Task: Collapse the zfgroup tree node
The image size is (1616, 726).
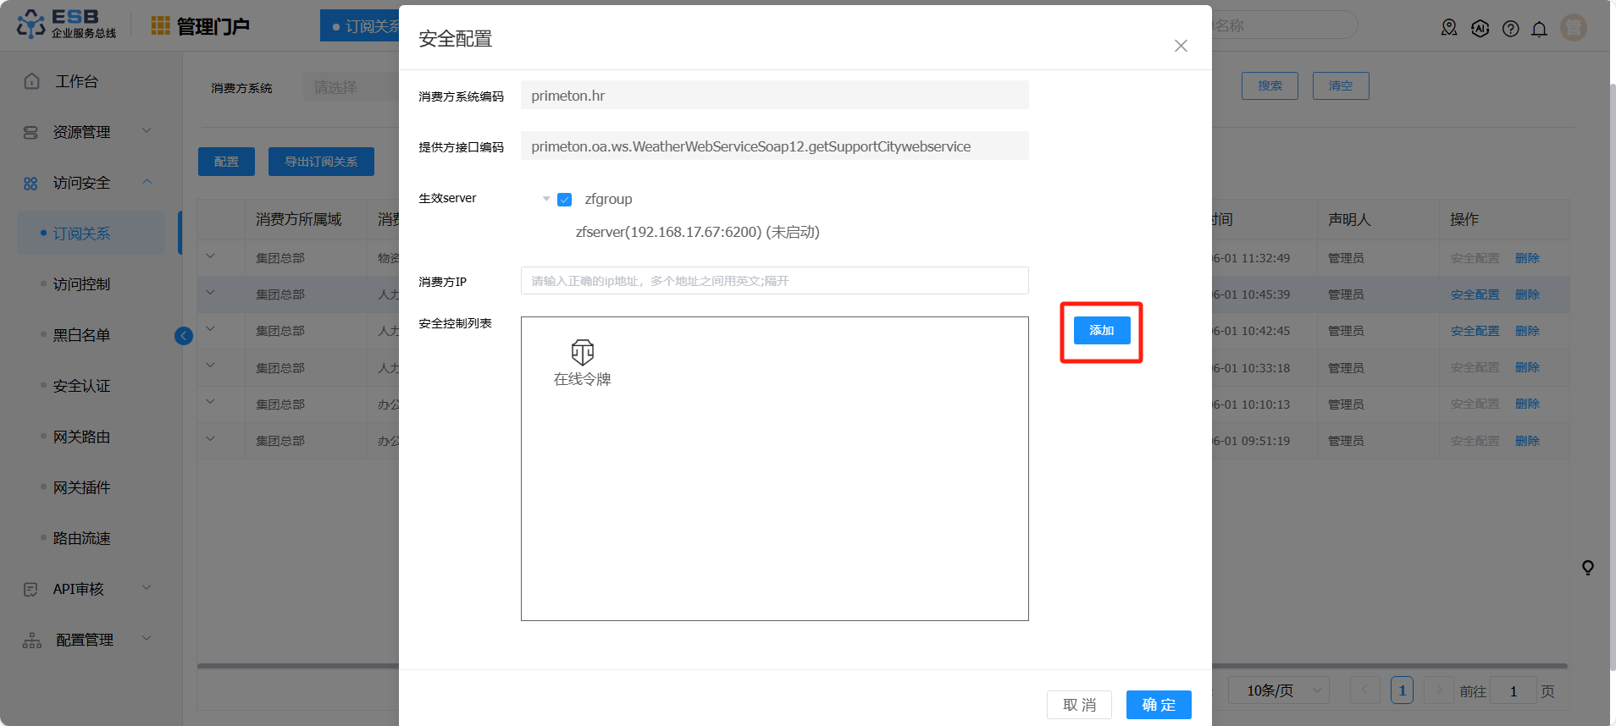Action: coord(546,199)
